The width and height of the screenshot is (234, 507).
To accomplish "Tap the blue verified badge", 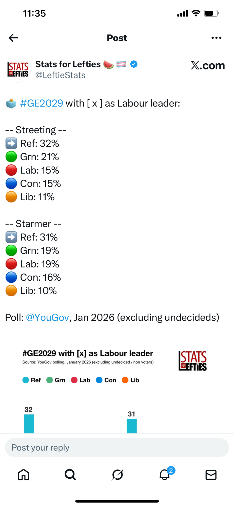I will [134, 64].
